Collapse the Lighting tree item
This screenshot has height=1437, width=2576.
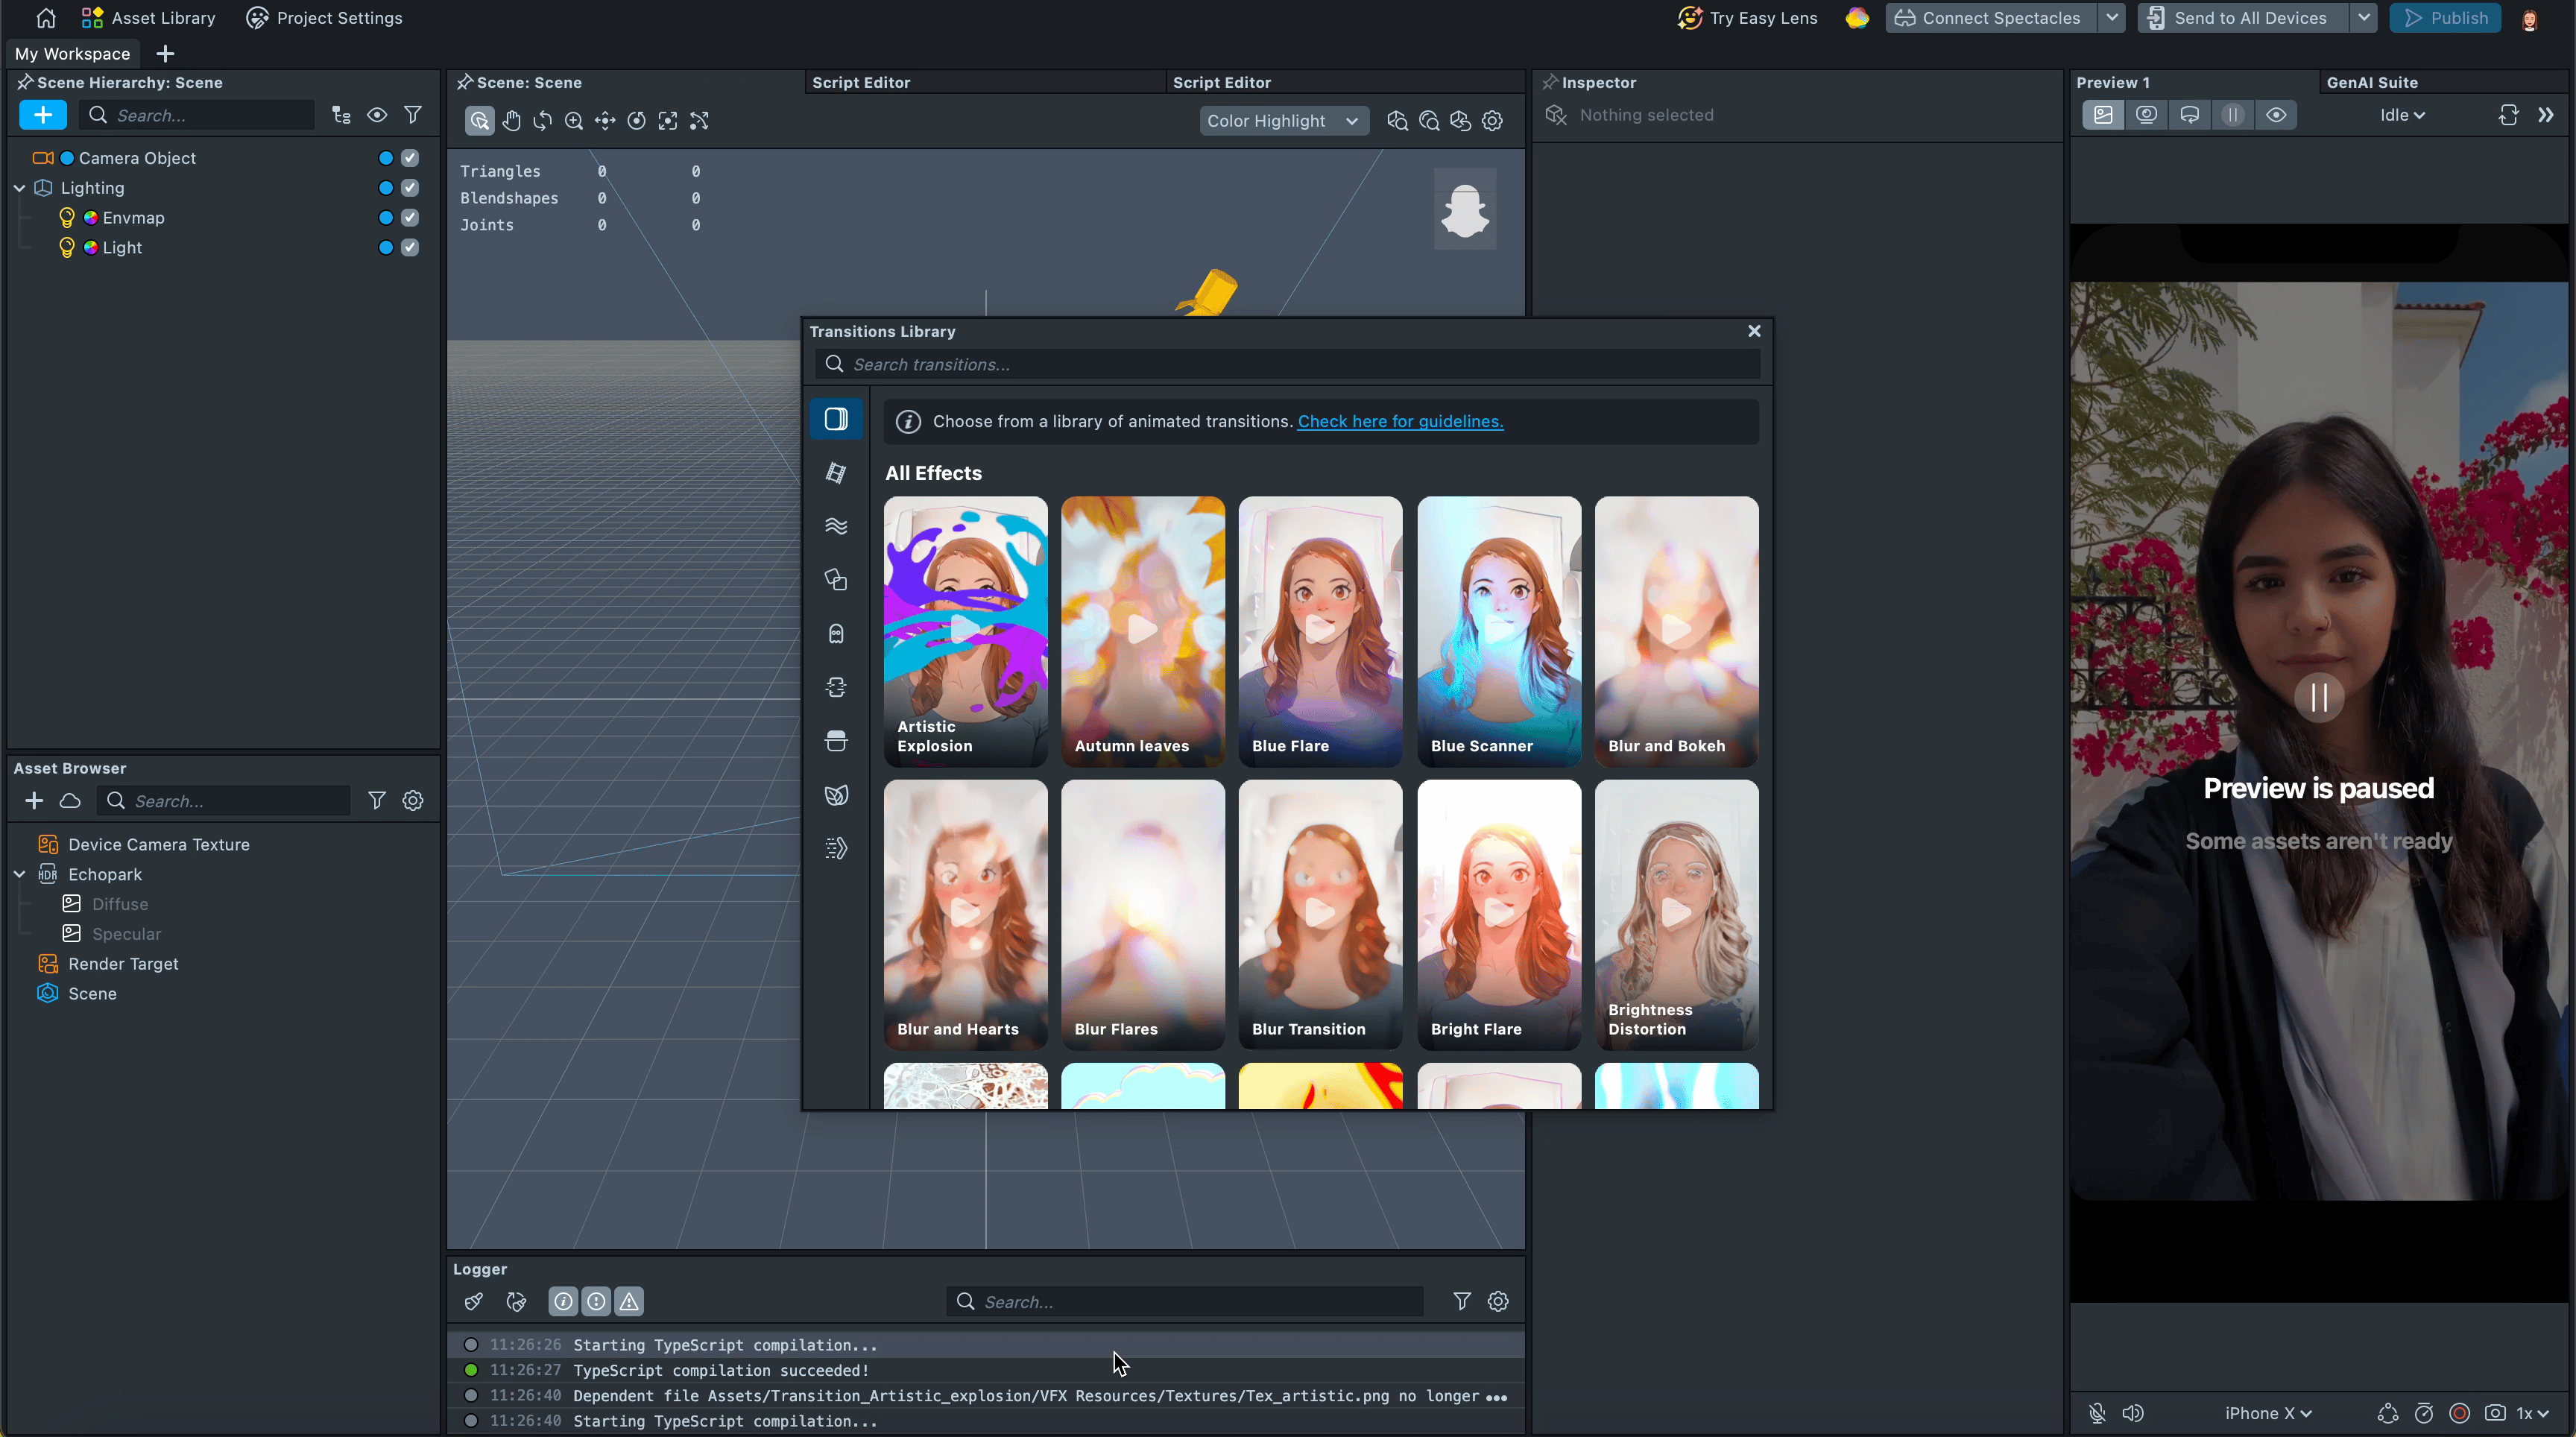[x=19, y=188]
